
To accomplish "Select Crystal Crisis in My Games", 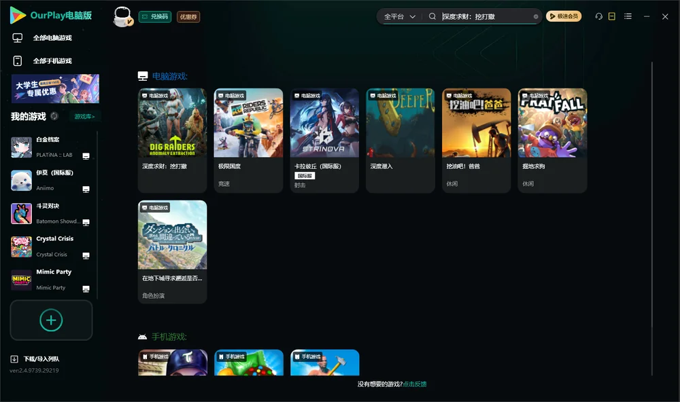I will click(51, 247).
